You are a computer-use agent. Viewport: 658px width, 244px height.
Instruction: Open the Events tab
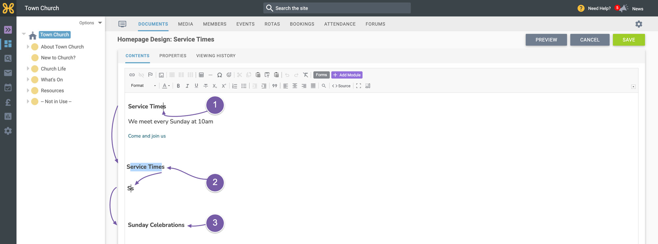point(245,24)
